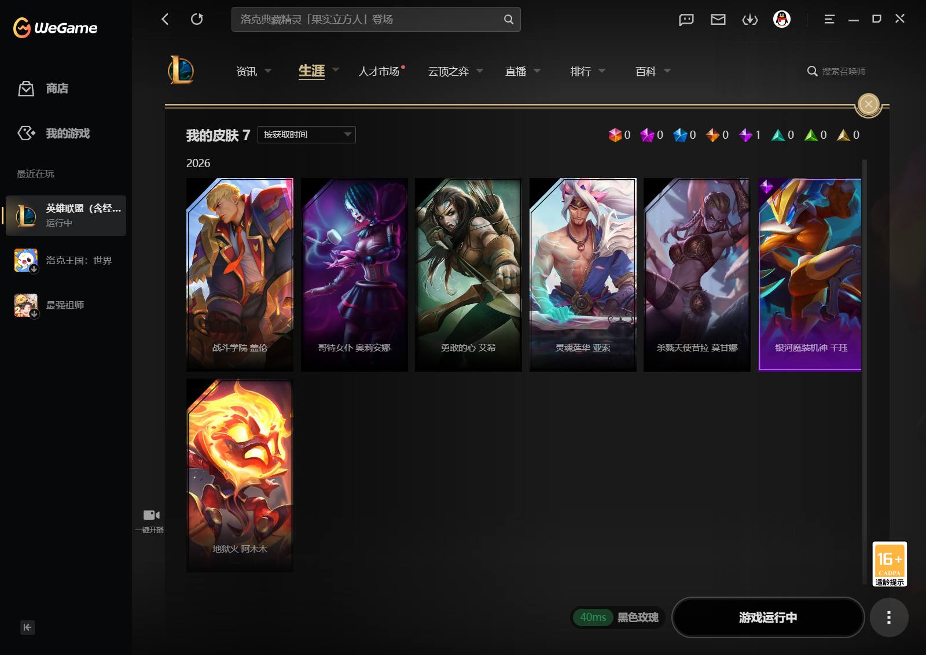This screenshot has height=655, width=926.
Task: Open the 哥特女仆 奥莉安娜 skin card
Action: point(354,275)
